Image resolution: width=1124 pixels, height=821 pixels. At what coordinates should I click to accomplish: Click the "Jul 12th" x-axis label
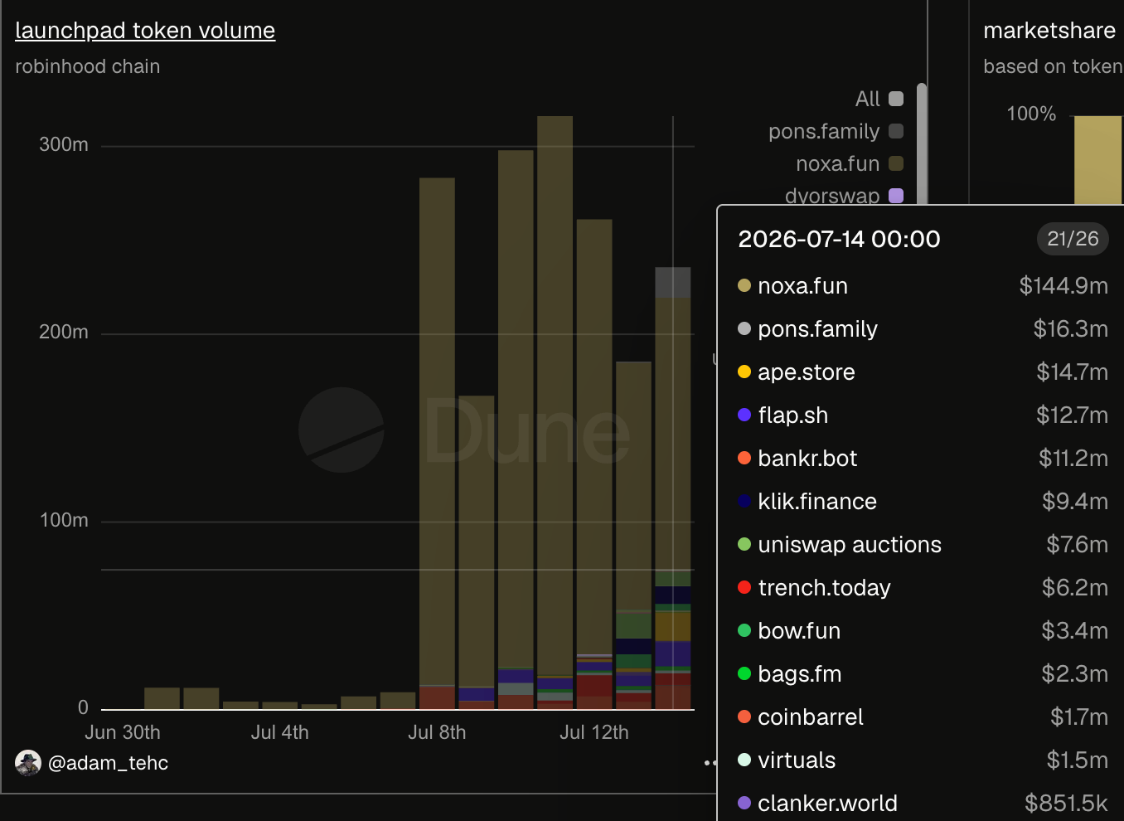click(x=594, y=733)
